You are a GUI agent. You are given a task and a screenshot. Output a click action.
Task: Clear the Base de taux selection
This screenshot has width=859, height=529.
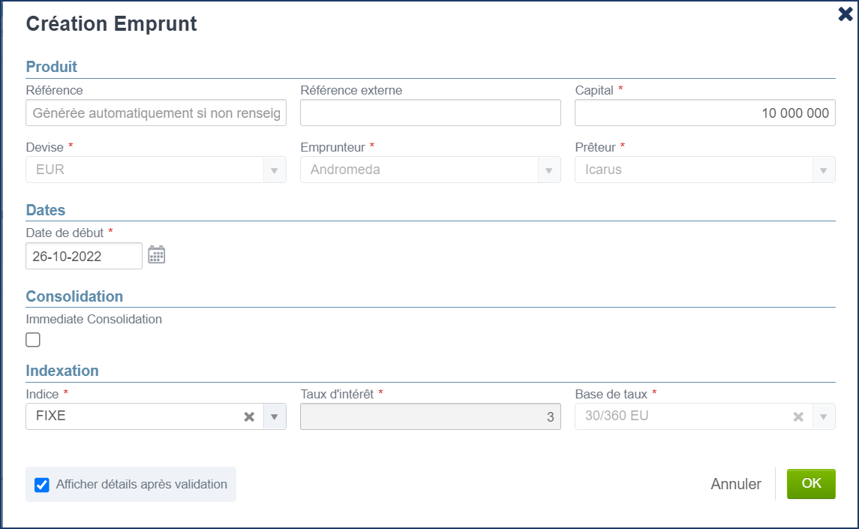(x=798, y=416)
